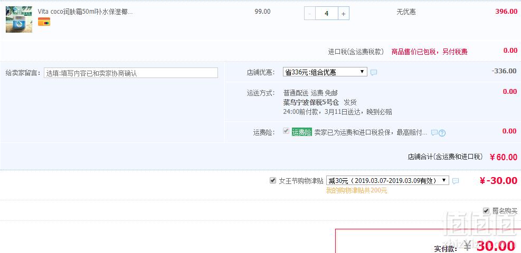Click the credit card icon under product title
The width and height of the screenshot is (521, 253).
pyautogui.click(x=44, y=22)
